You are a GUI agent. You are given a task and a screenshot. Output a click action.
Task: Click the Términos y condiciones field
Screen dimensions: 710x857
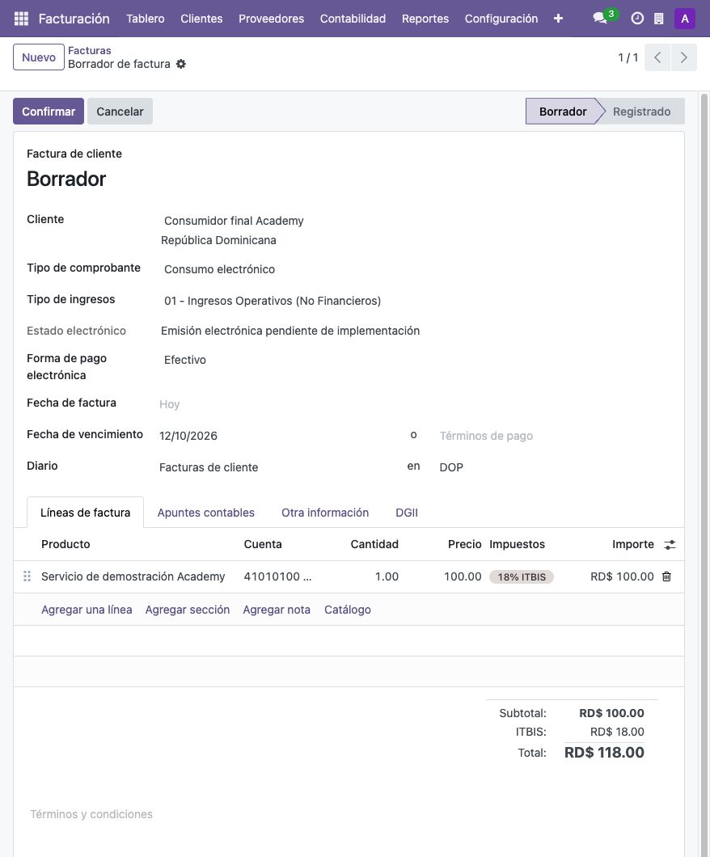pos(349,814)
